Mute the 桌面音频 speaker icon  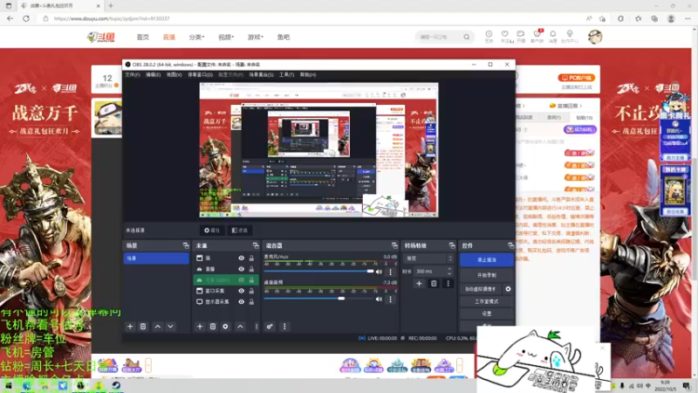click(x=379, y=299)
